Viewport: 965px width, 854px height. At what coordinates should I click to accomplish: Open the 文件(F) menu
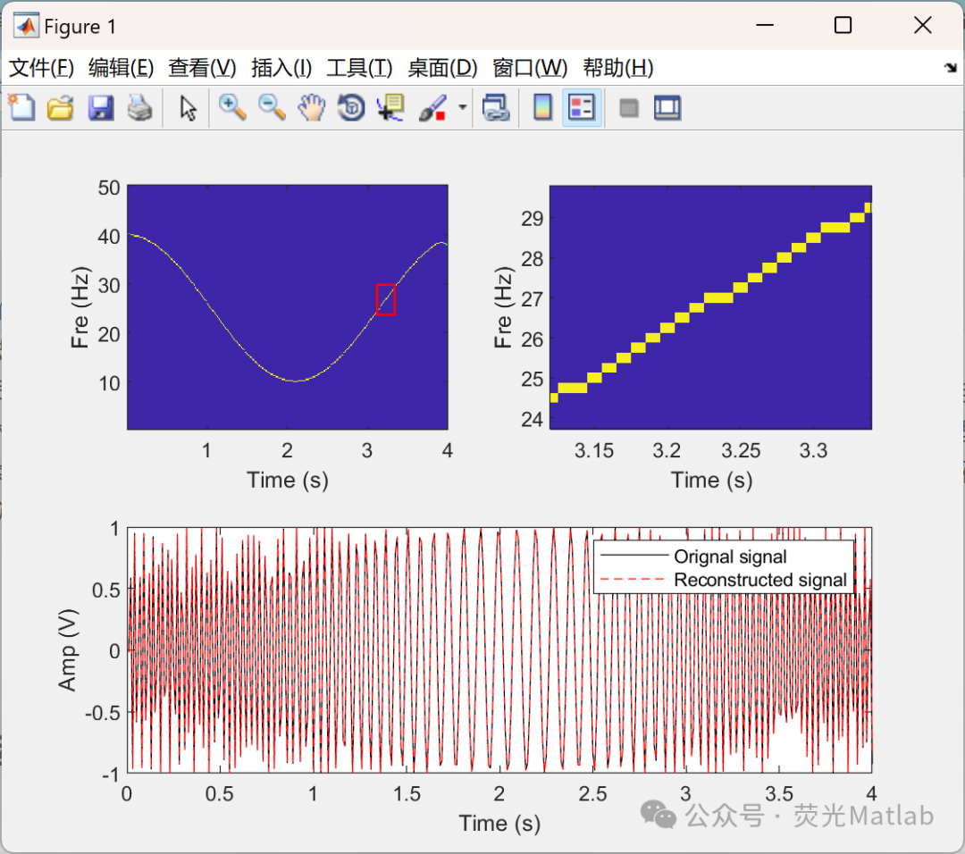41,68
